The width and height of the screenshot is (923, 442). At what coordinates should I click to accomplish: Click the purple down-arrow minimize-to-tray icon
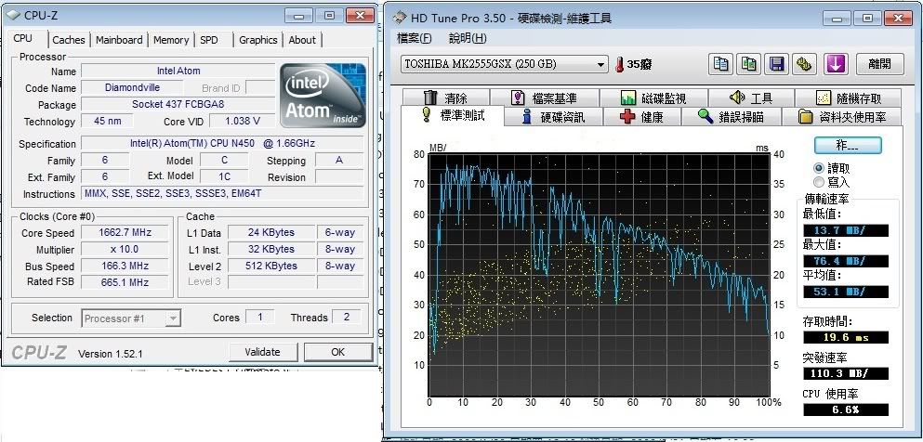pos(836,64)
